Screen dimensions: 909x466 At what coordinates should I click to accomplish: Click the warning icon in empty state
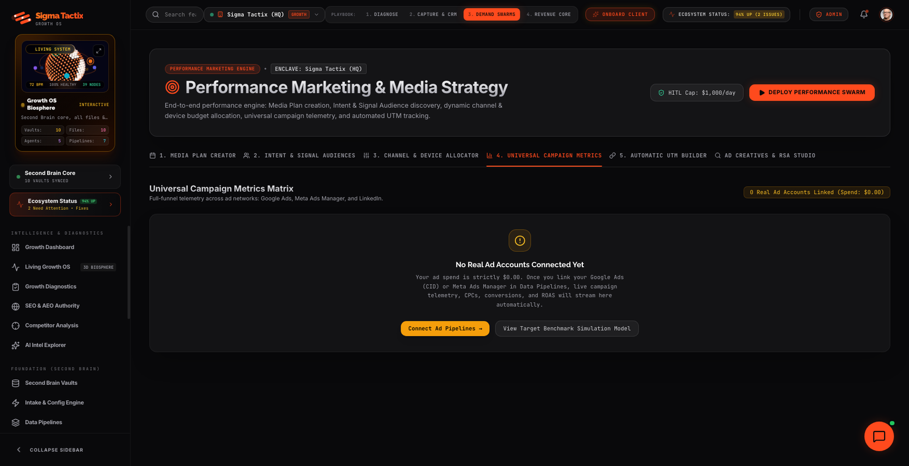click(x=520, y=241)
